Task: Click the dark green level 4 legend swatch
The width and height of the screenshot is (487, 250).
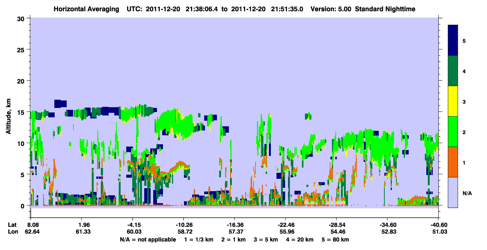Action: tap(453, 71)
